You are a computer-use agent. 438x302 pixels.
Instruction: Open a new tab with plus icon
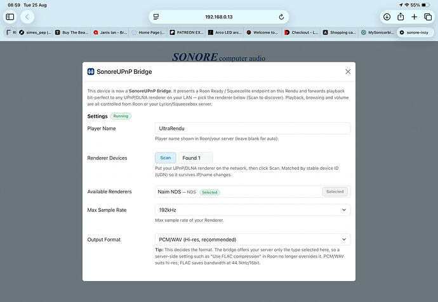(x=415, y=17)
